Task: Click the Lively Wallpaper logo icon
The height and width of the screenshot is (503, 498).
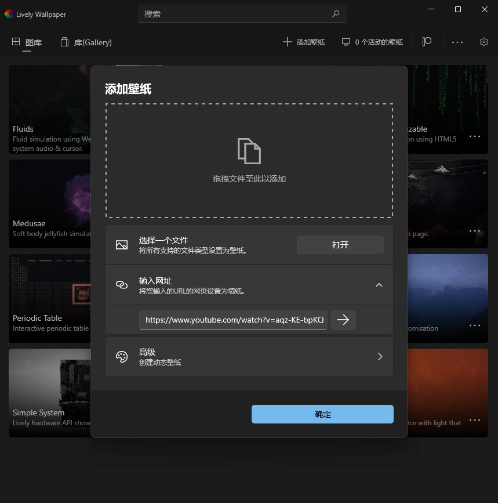Action: 9,14
